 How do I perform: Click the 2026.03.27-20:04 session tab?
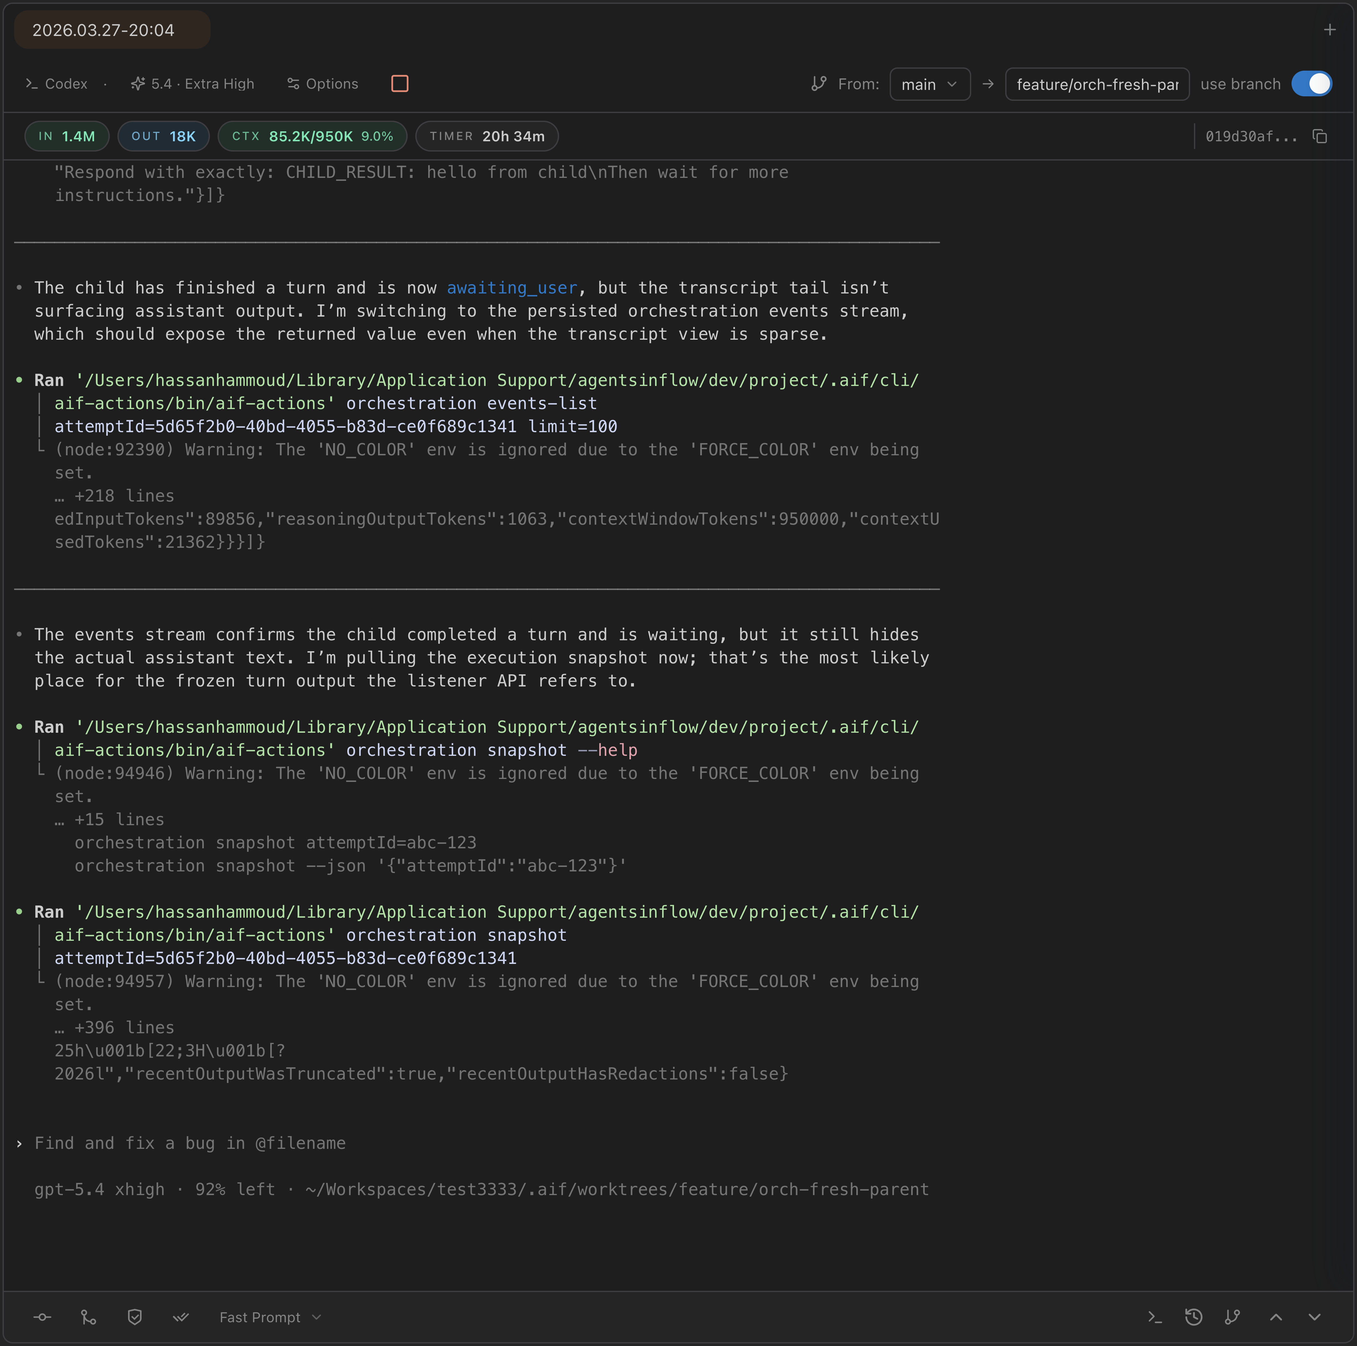pyautogui.click(x=112, y=30)
